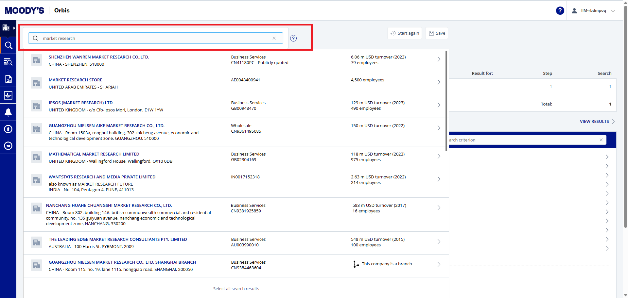Open the companies building icon in sidebar
Image resolution: width=628 pixels, height=298 pixels.
6,28
